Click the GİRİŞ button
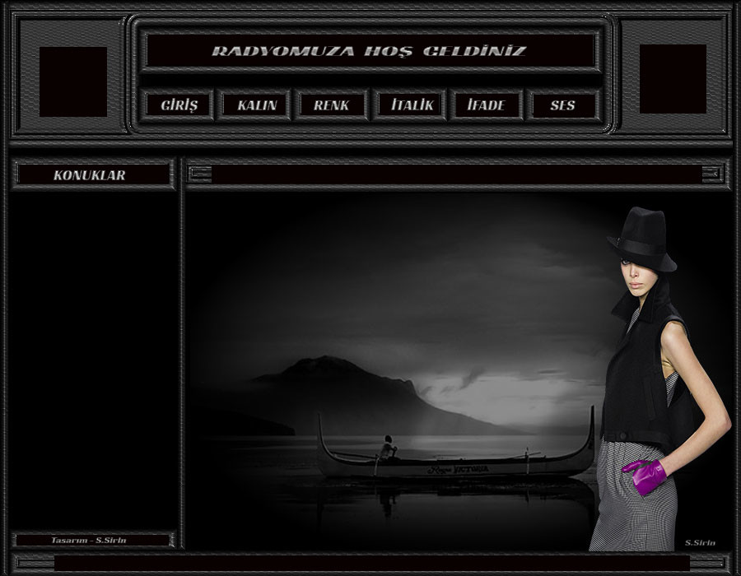The width and height of the screenshot is (741, 576). [x=179, y=105]
